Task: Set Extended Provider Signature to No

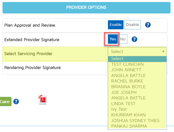Action: 123,39
